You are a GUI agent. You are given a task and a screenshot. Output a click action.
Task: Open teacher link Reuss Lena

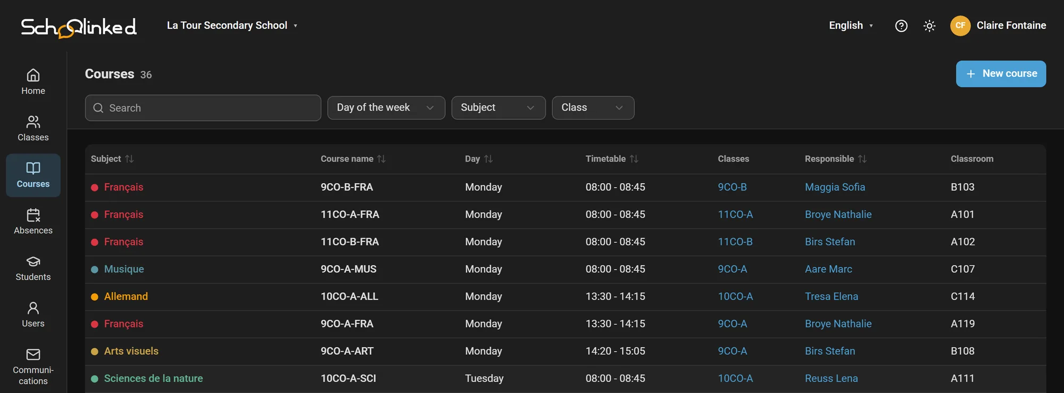point(831,379)
